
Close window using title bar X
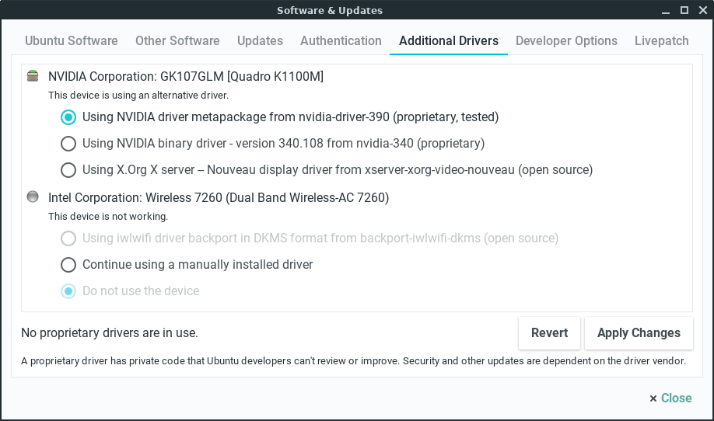pos(701,11)
